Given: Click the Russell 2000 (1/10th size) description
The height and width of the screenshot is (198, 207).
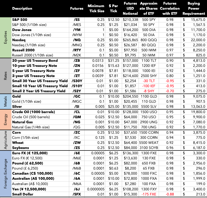Looking at the screenshot, I should pos(33,55).
